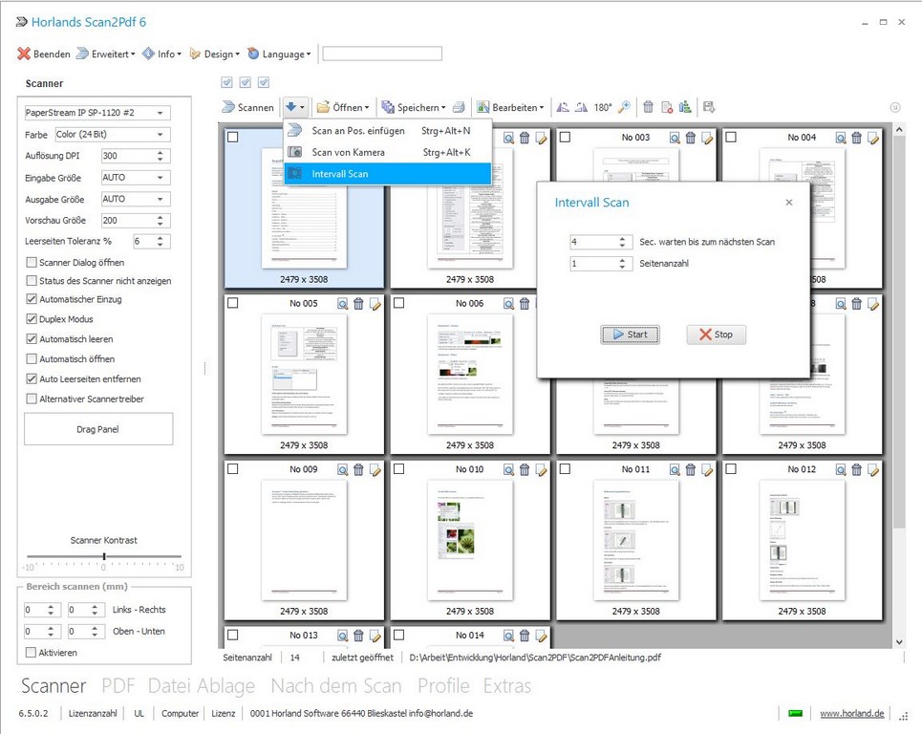Screen dimensions: 922x734
Task: Open the Design menu
Action: [x=215, y=54]
